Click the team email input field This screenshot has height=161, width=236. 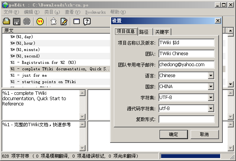pos(186,65)
